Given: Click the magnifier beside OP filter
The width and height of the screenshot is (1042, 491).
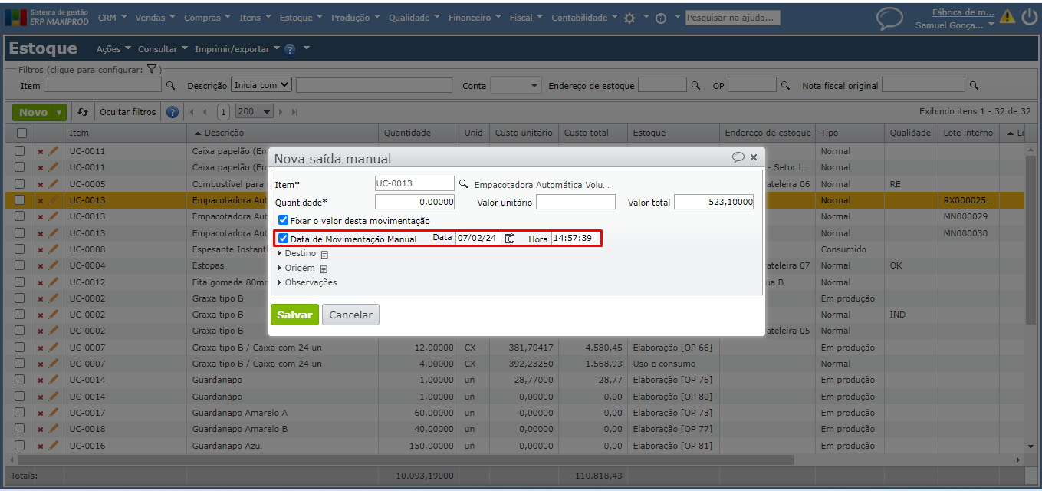Looking at the screenshot, I should pyautogui.click(x=785, y=86).
